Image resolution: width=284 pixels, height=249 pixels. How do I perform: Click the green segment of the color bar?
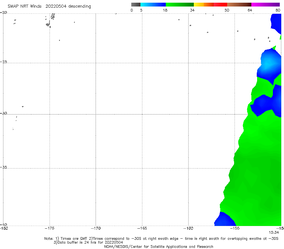click(x=180, y=5)
